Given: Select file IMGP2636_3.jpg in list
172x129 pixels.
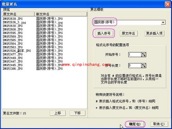Looking at the screenshot, I should 14,22.
